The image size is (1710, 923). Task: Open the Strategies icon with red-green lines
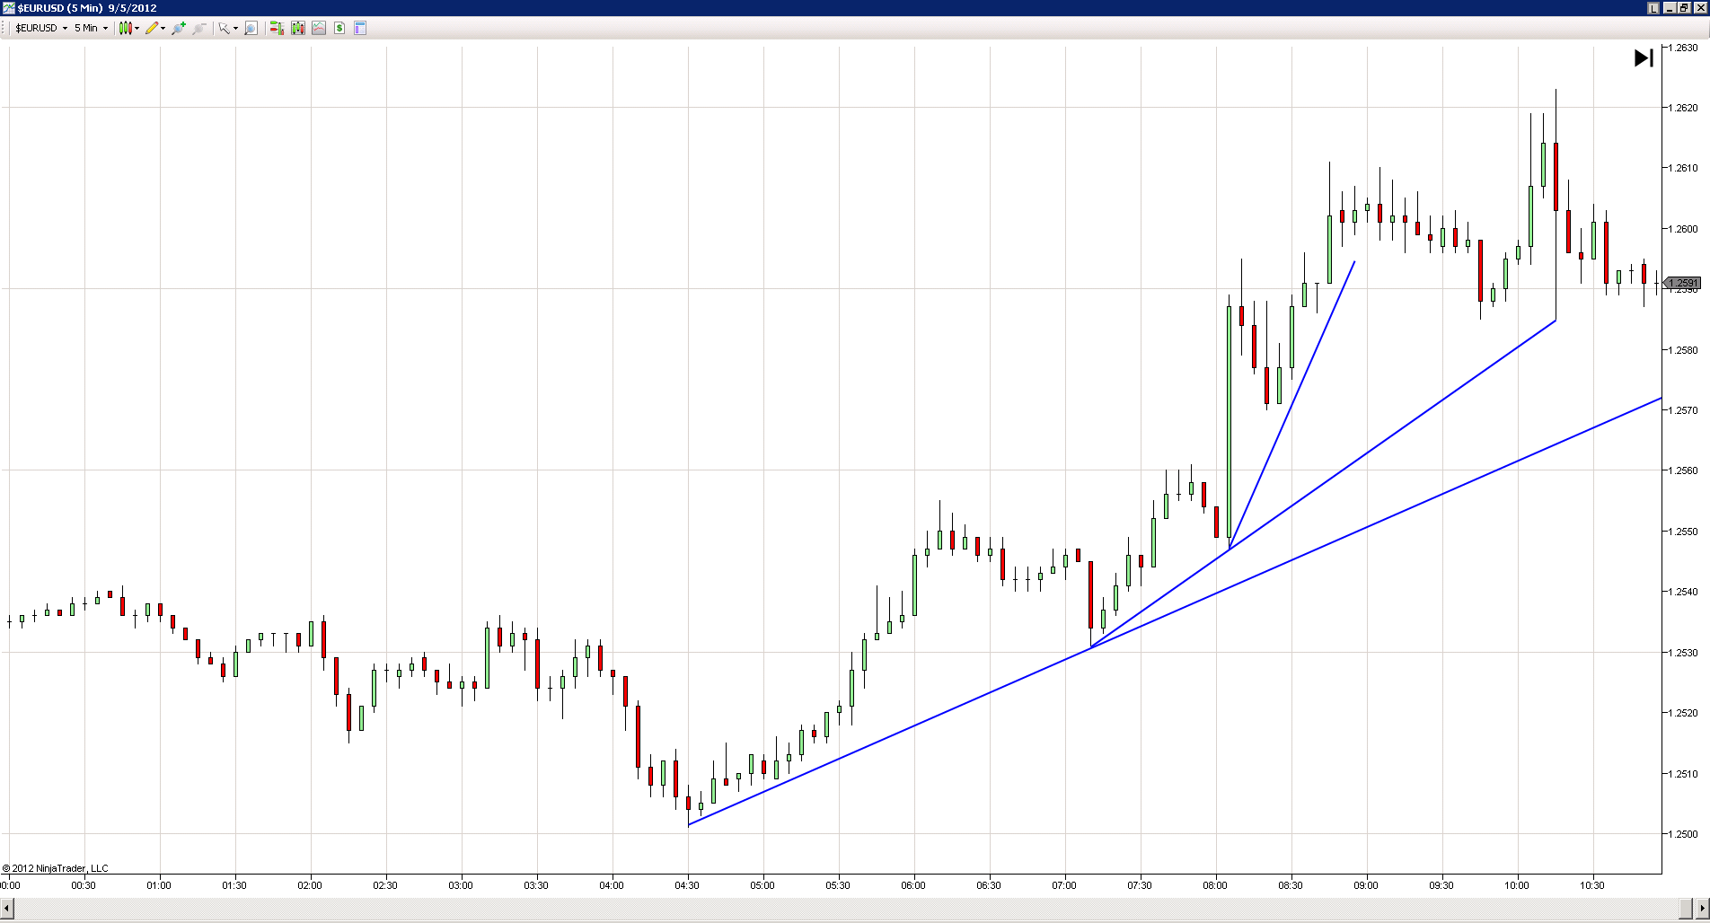pyautogui.click(x=319, y=28)
